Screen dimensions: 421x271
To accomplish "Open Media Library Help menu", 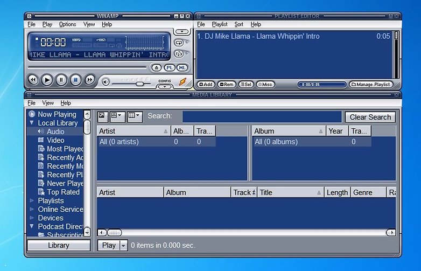I will coord(66,103).
